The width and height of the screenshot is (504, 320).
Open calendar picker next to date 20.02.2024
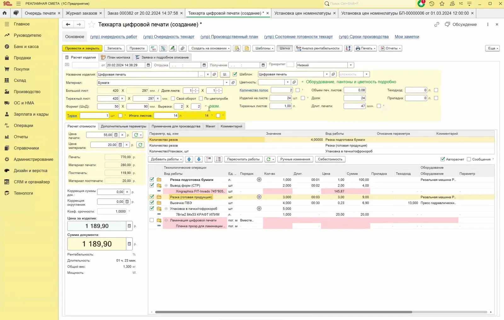[x=148, y=65]
